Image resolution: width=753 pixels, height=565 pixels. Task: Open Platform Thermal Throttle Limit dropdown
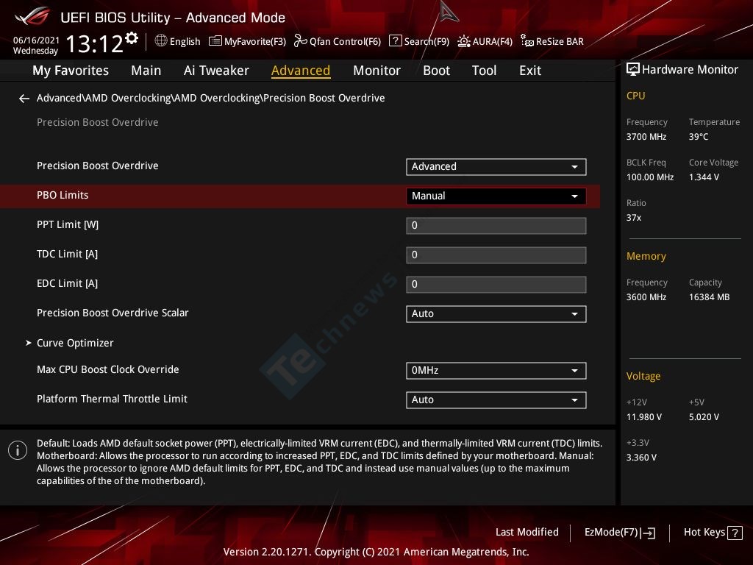tap(496, 399)
